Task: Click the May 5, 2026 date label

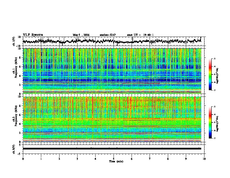Action: pos(81,35)
